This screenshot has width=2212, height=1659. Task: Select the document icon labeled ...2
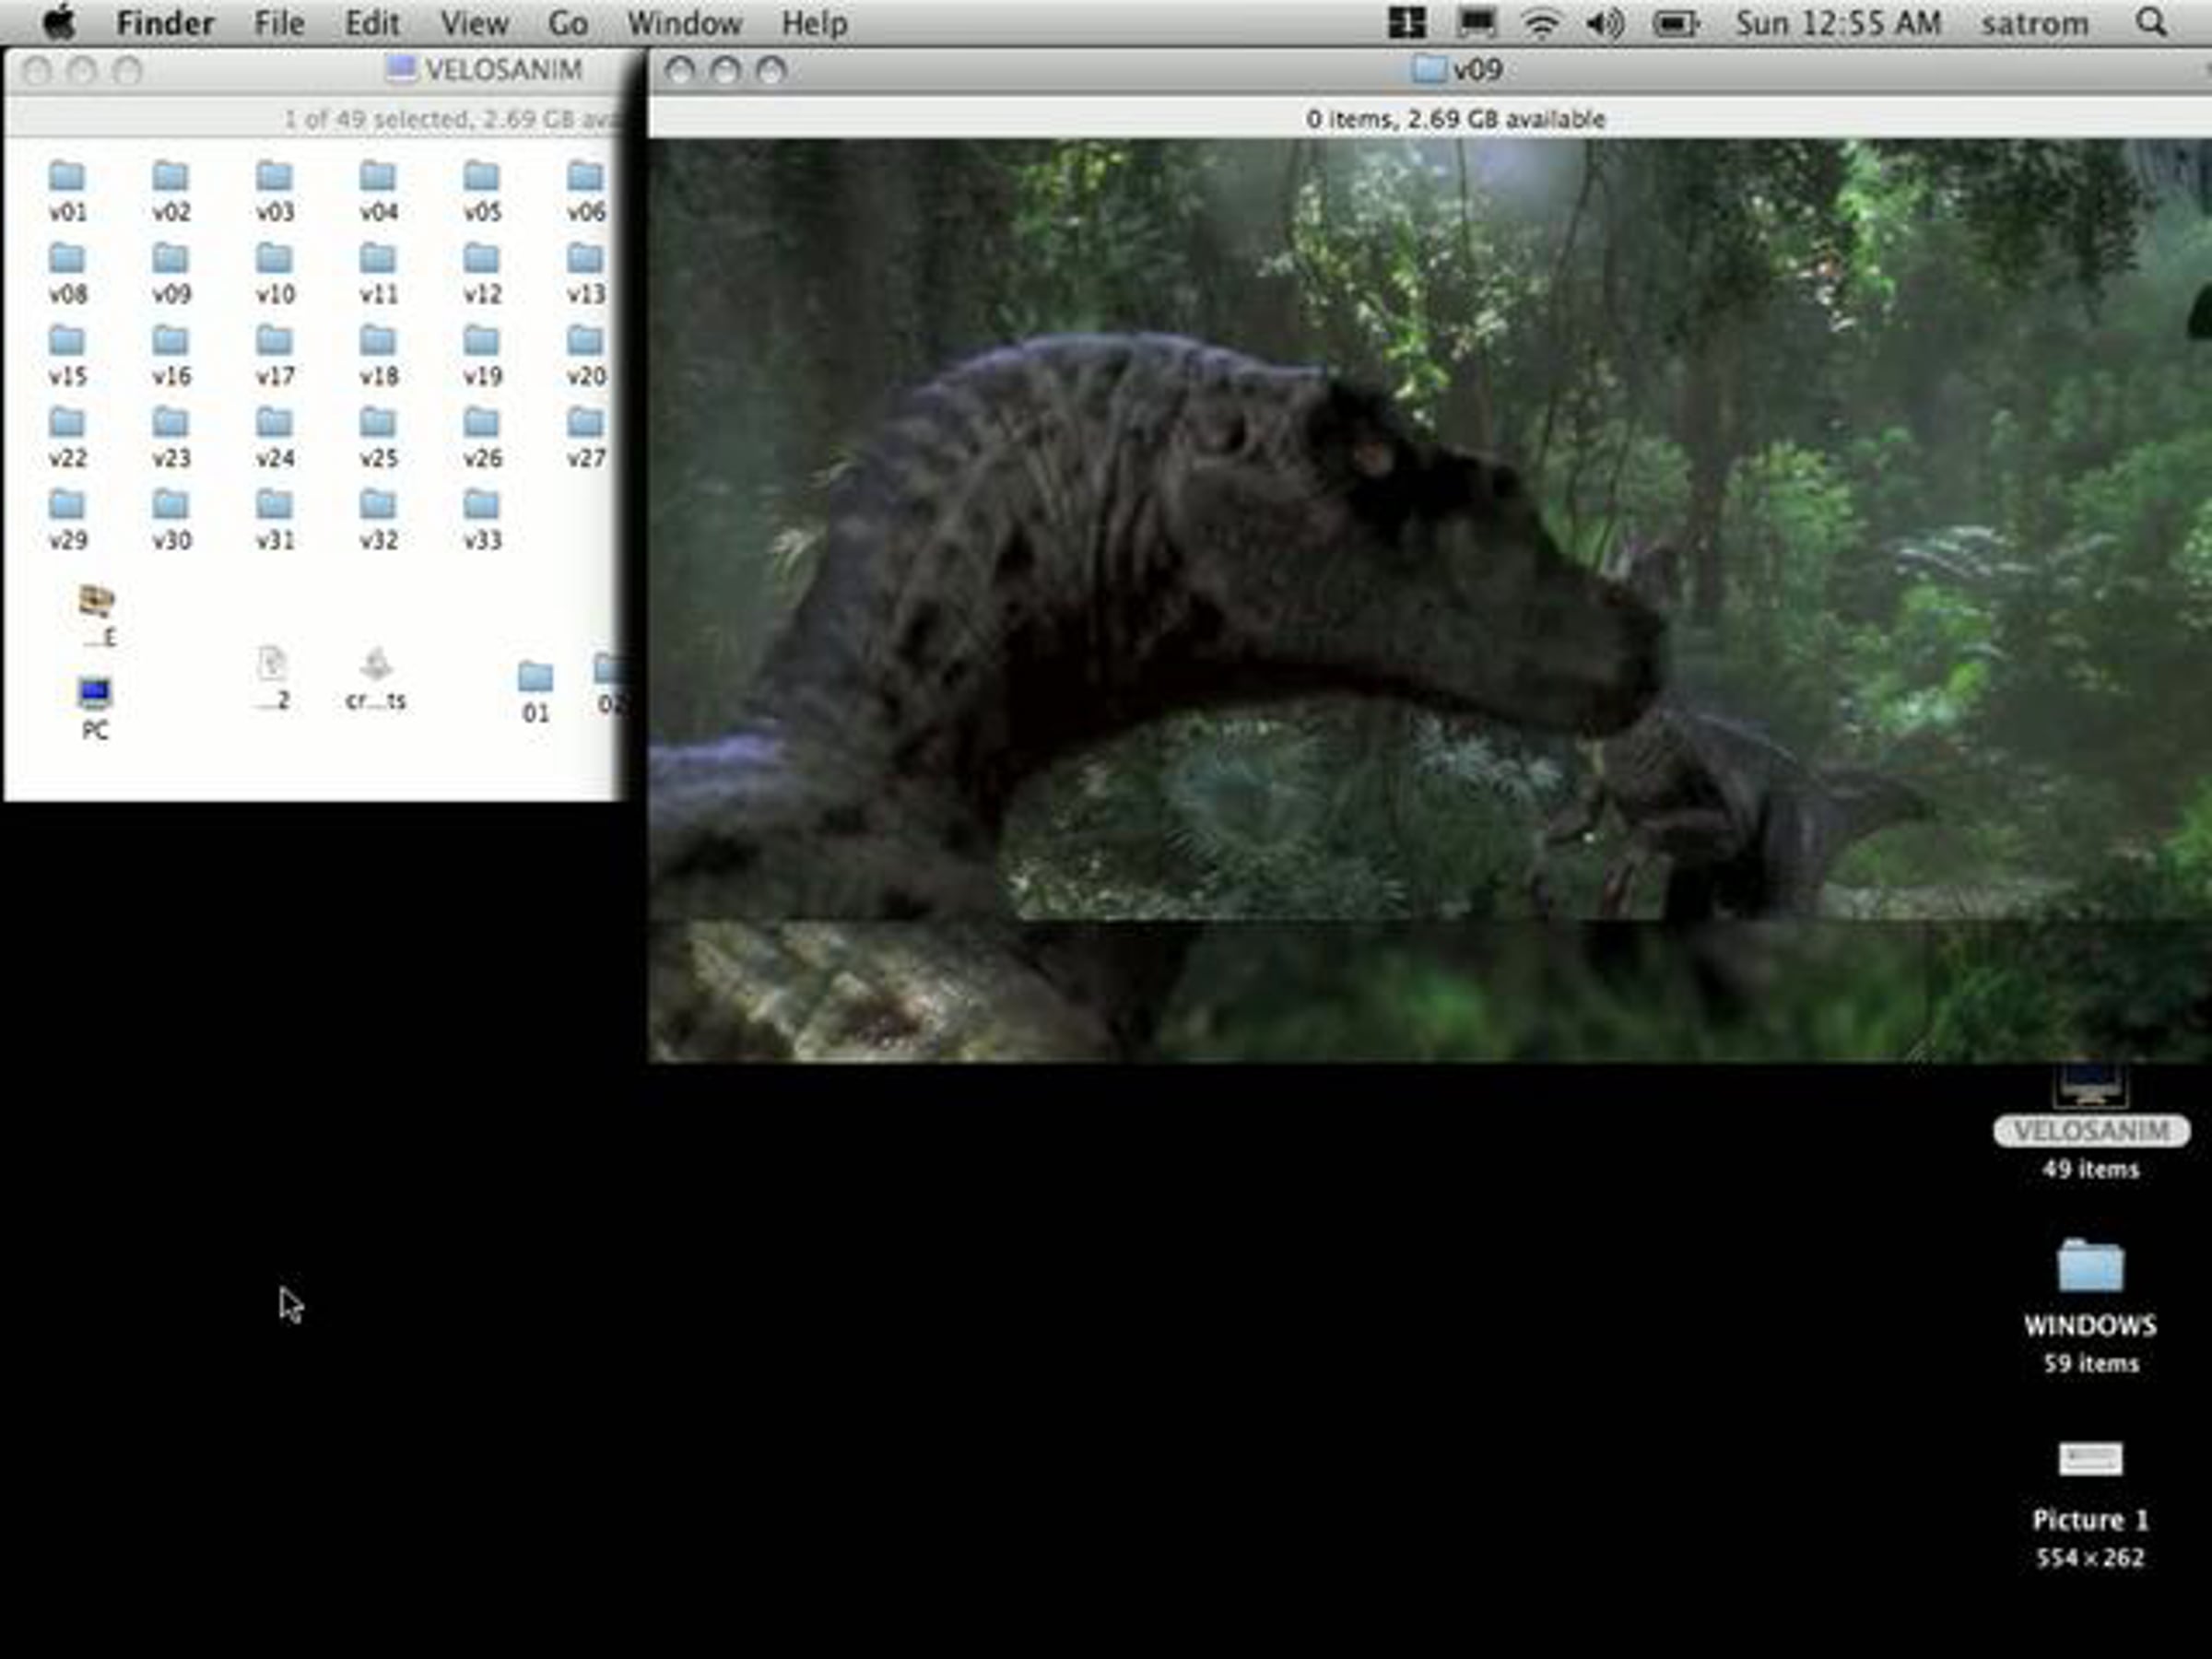(272, 678)
